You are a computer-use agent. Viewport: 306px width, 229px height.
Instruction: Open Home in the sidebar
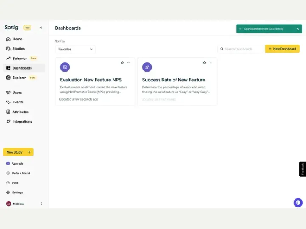24,39
